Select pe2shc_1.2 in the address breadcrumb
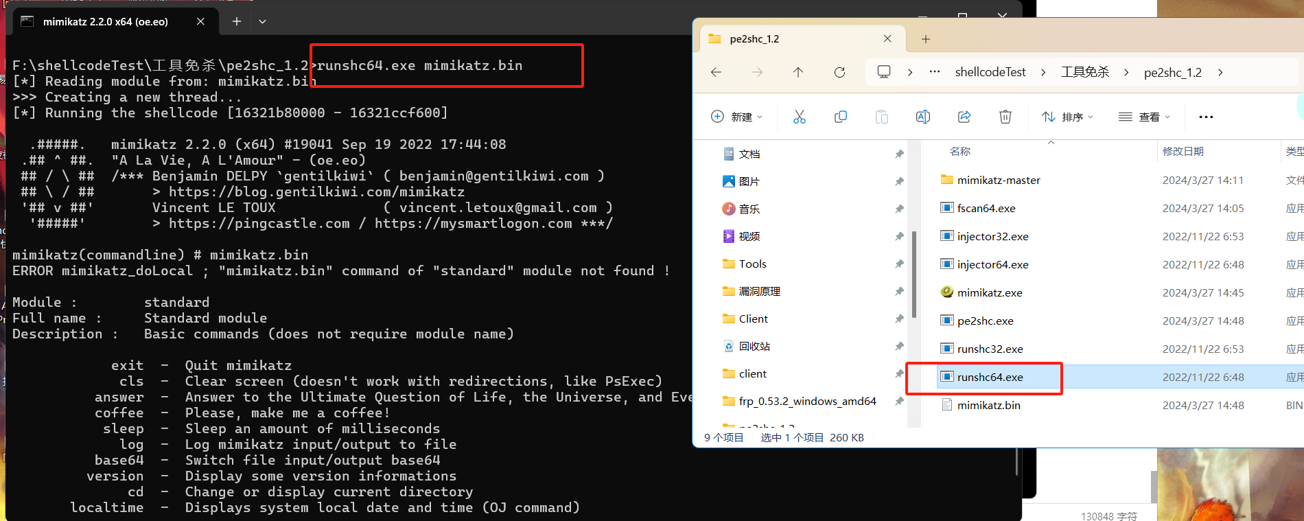Image resolution: width=1304 pixels, height=521 pixels. click(x=1173, y=72)
